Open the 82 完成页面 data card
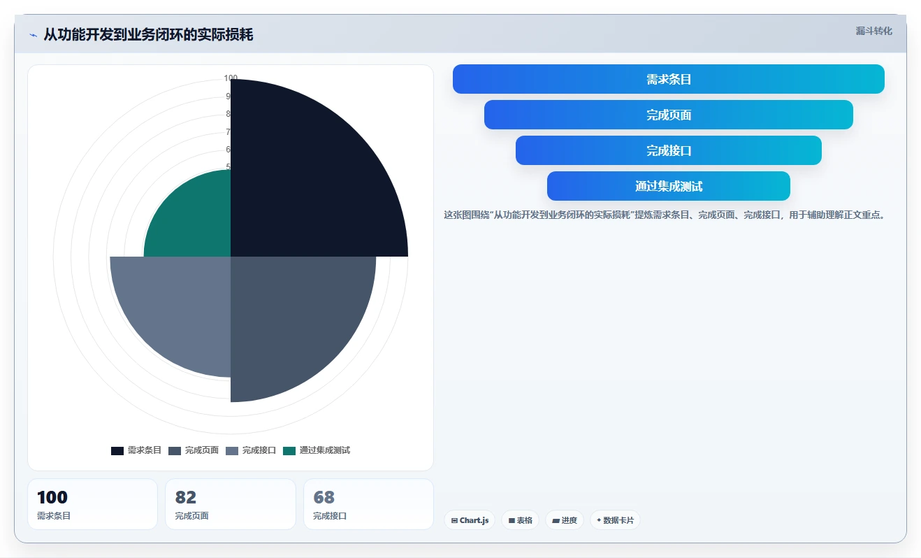Image resolution: width=921 pixels, height=558 pixels. [231, 504]
